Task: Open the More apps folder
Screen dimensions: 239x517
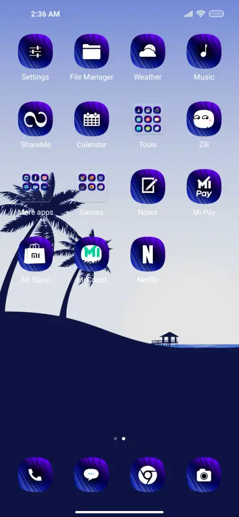Action: point(35,187)
